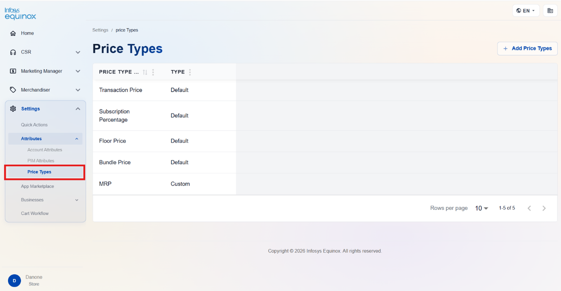Click Default type for Bundle Price
This screenshot has height=291, width=561.
click(179, 162)
